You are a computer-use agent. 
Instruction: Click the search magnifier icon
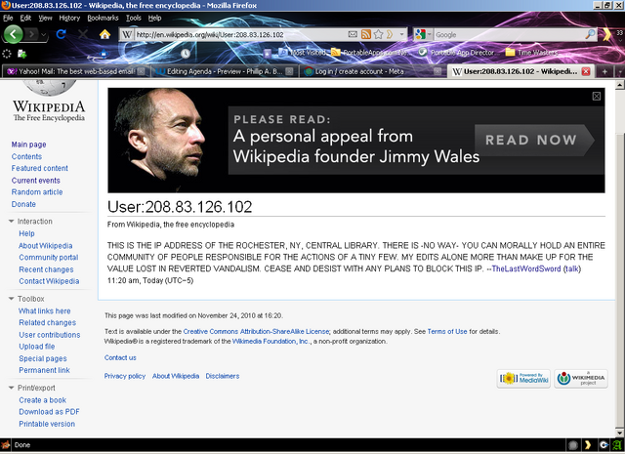click(590, 34)
